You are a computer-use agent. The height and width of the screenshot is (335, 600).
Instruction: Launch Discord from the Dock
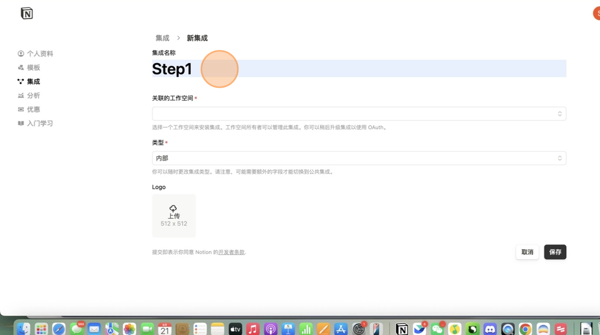pyautogui.click(x=489, y=328)
